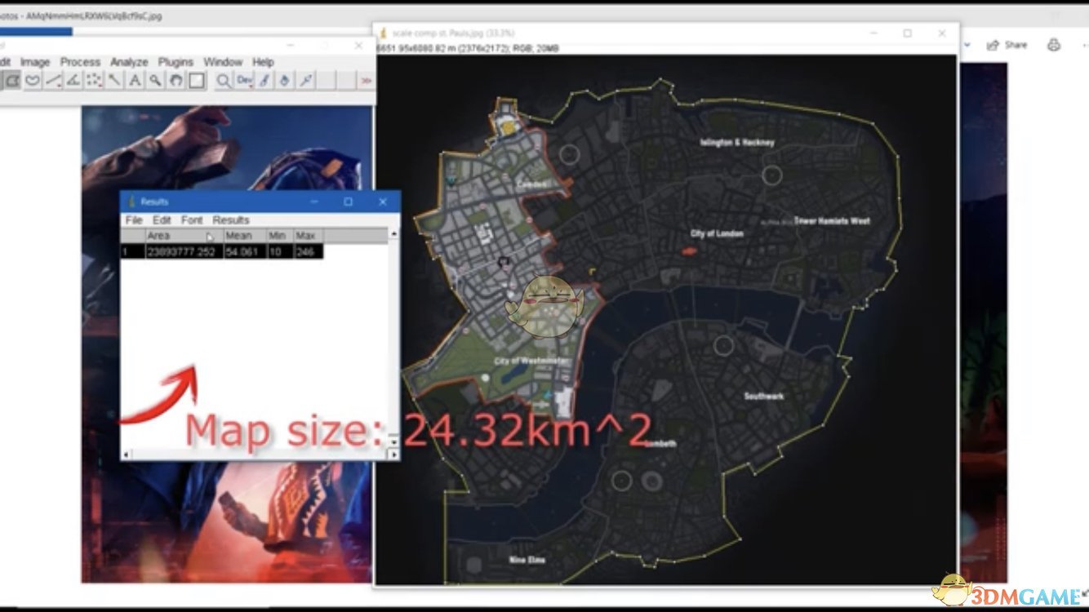Click the Area column header
Image resolution: width=1089 pixels, height=612 pixels.
(x=184, y=236)
